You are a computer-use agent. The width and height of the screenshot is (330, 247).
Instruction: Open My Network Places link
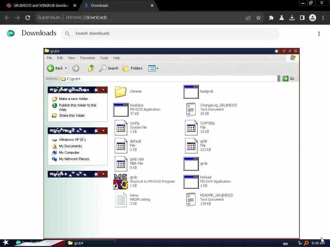[74, 159]
